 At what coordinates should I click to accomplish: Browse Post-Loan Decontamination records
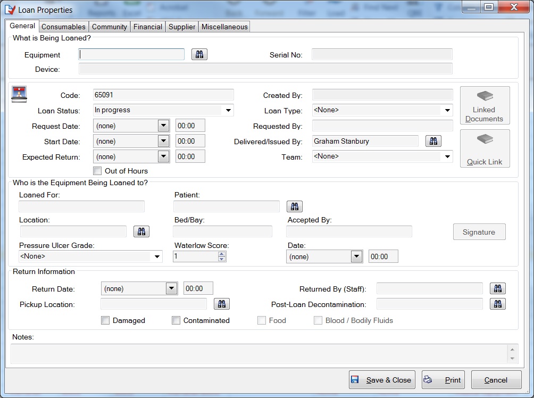pyautogui.click(x=497, y=304)
